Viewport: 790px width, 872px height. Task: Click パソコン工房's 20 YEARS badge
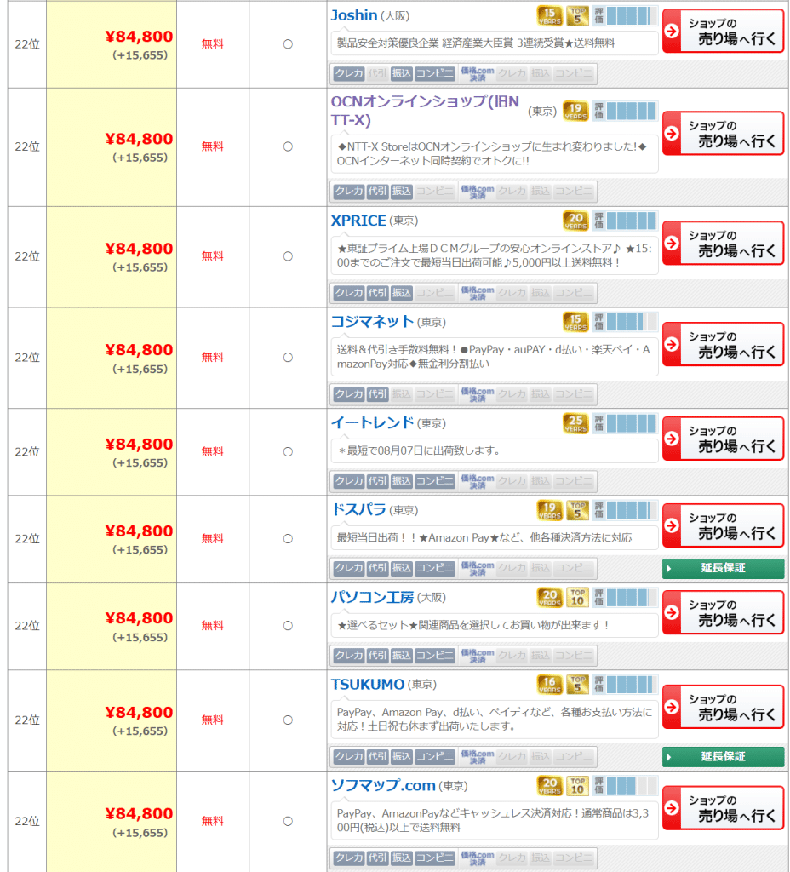point(549,597)
